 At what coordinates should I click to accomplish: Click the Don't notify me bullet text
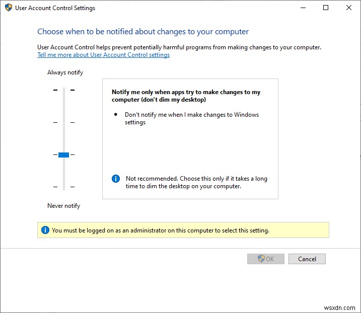tap(192, 118)
